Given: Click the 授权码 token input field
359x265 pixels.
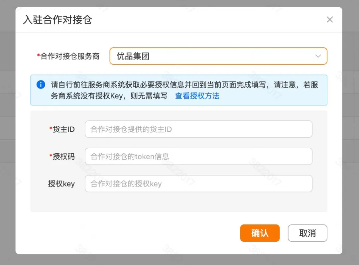Looking at the screenshot, I should [198, 157].
